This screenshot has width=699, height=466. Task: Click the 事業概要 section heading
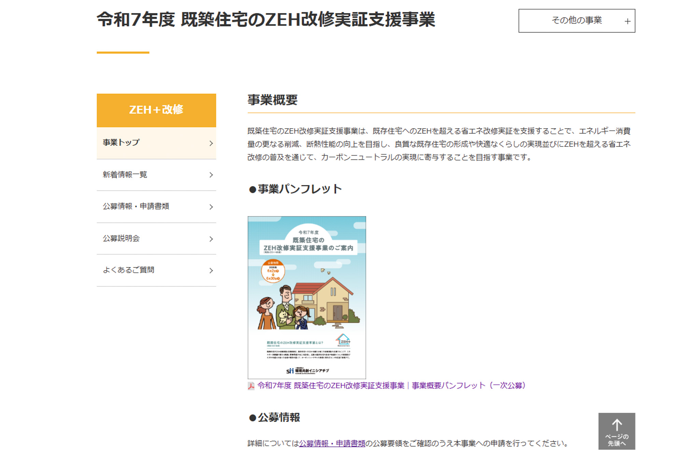272,100
